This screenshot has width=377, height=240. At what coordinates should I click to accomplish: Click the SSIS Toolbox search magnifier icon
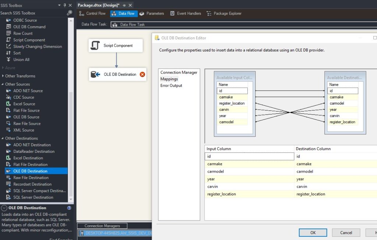tap(69, 13)
